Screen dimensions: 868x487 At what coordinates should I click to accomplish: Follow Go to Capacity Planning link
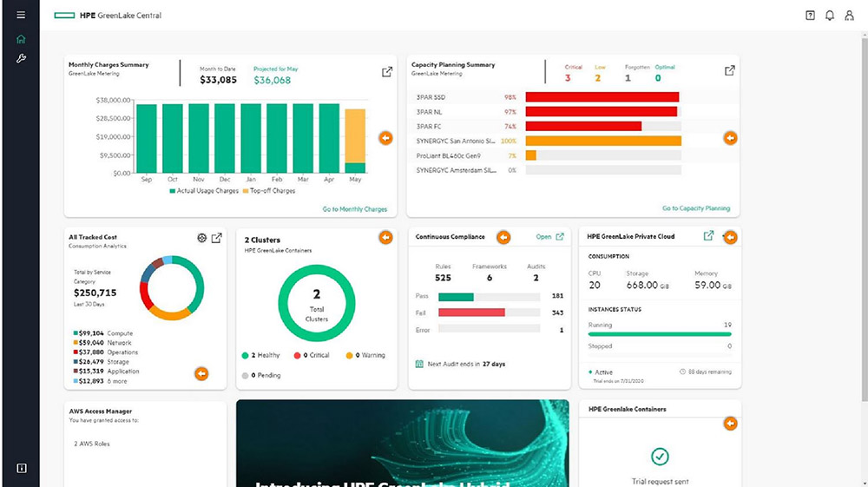[696, 208]
